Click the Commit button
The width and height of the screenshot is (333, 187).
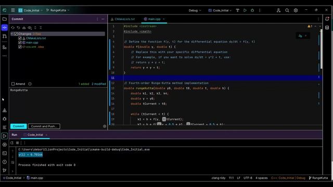click(19, 126)
